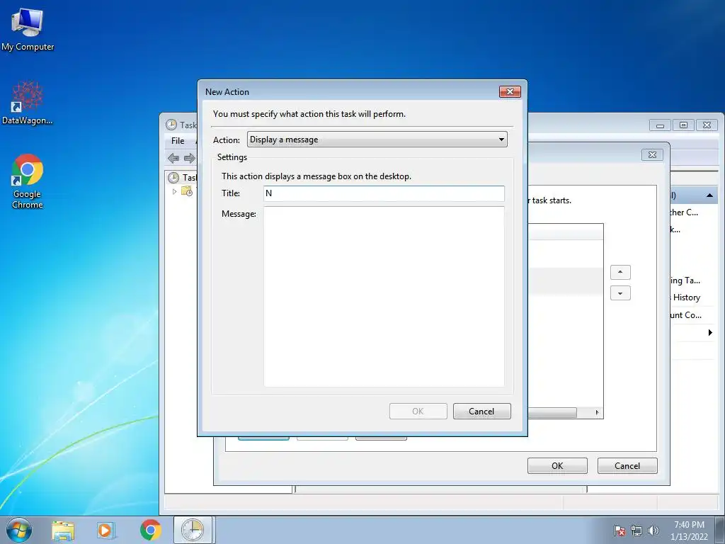Open the Task Scheduler title bar clock icon

coord(171,125)
